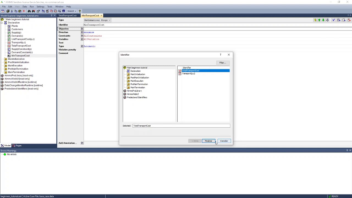Select Main beginners tutorial in dialog tree
The width and height of the screenshot is (352, 198).
[137, 68]
